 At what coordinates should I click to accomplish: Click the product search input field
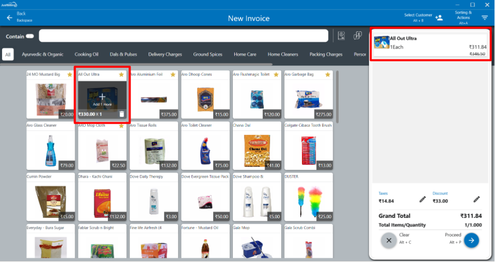point(183,36)
